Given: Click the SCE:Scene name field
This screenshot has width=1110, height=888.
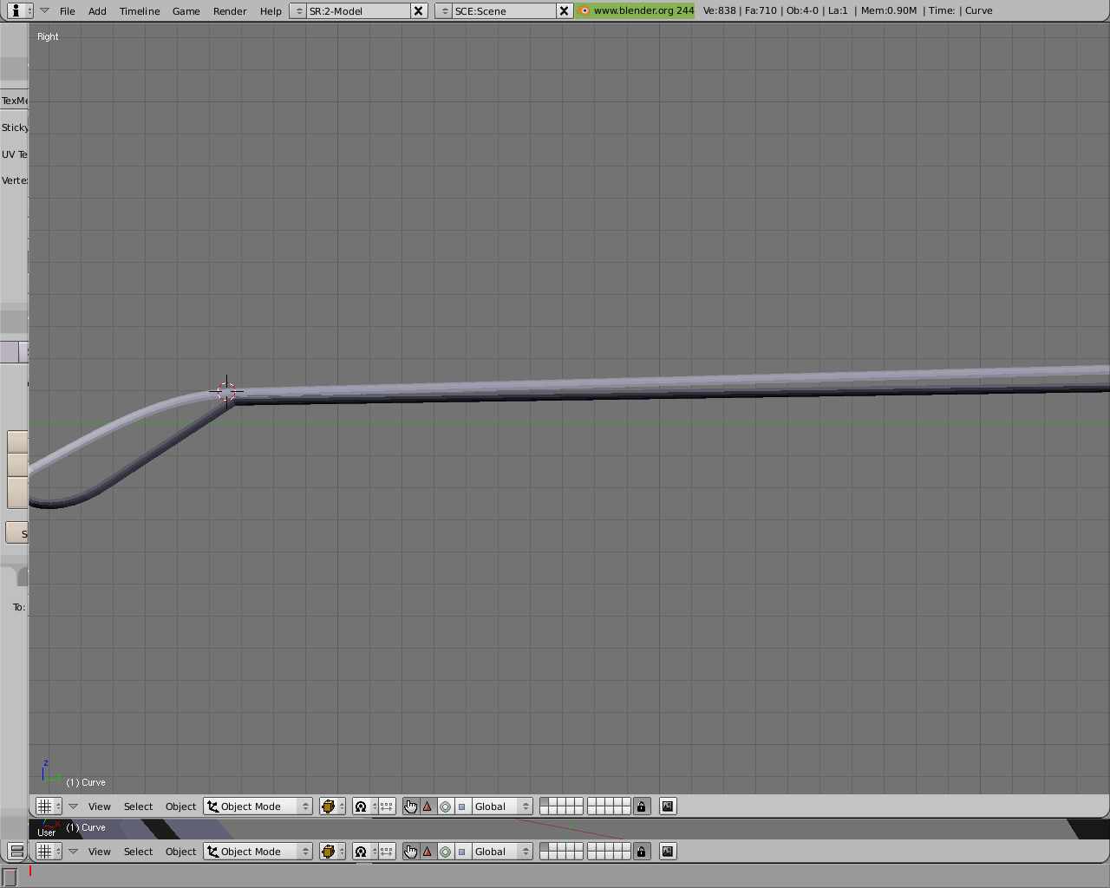Looking at the screenshot, I should pyautogui.click(x=504, y=10).
